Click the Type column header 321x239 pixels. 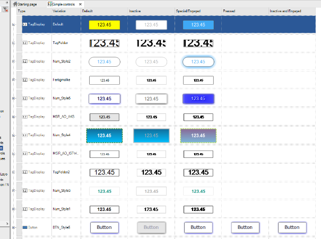tap(34, 11)
